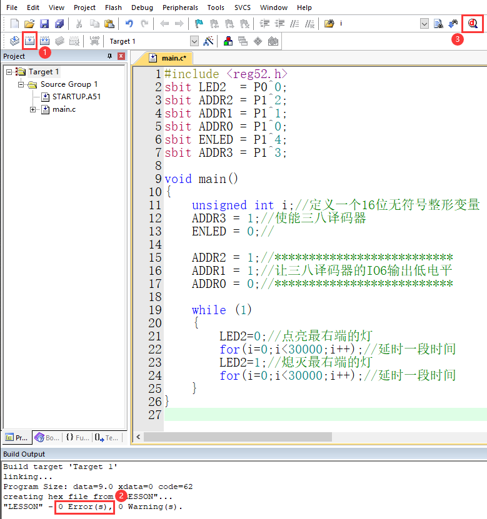Collapse the Source Group 1 folder
This screenshot has width=487, height=519.
21,84
